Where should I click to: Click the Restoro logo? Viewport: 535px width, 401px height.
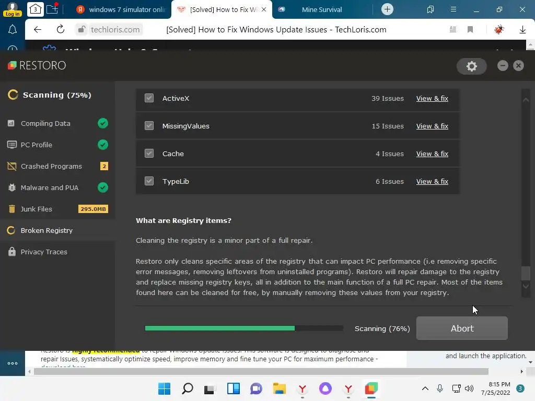[x=37, y=65]
